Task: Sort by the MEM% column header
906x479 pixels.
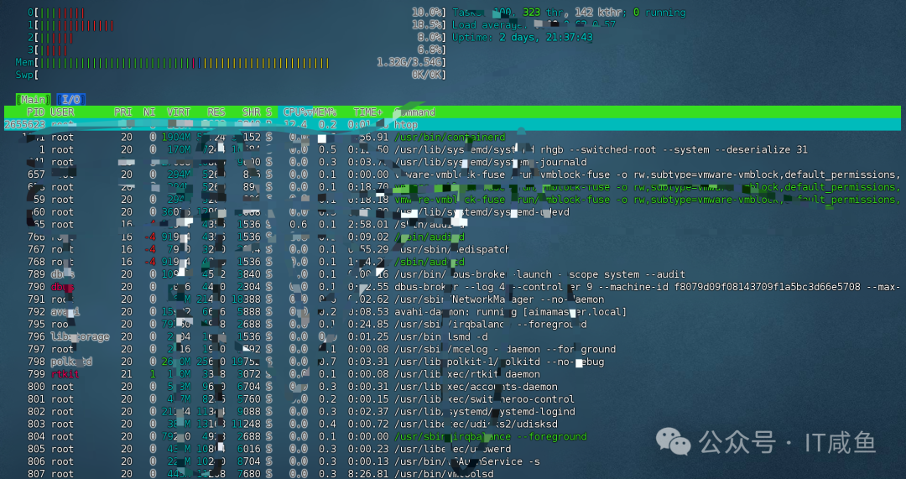Action: pyautogui.click(x=325, y=112)
